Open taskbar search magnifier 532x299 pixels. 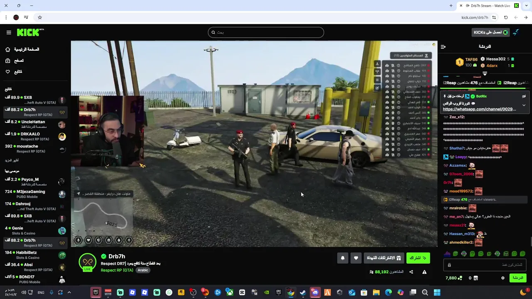click(x=425, y=292)
